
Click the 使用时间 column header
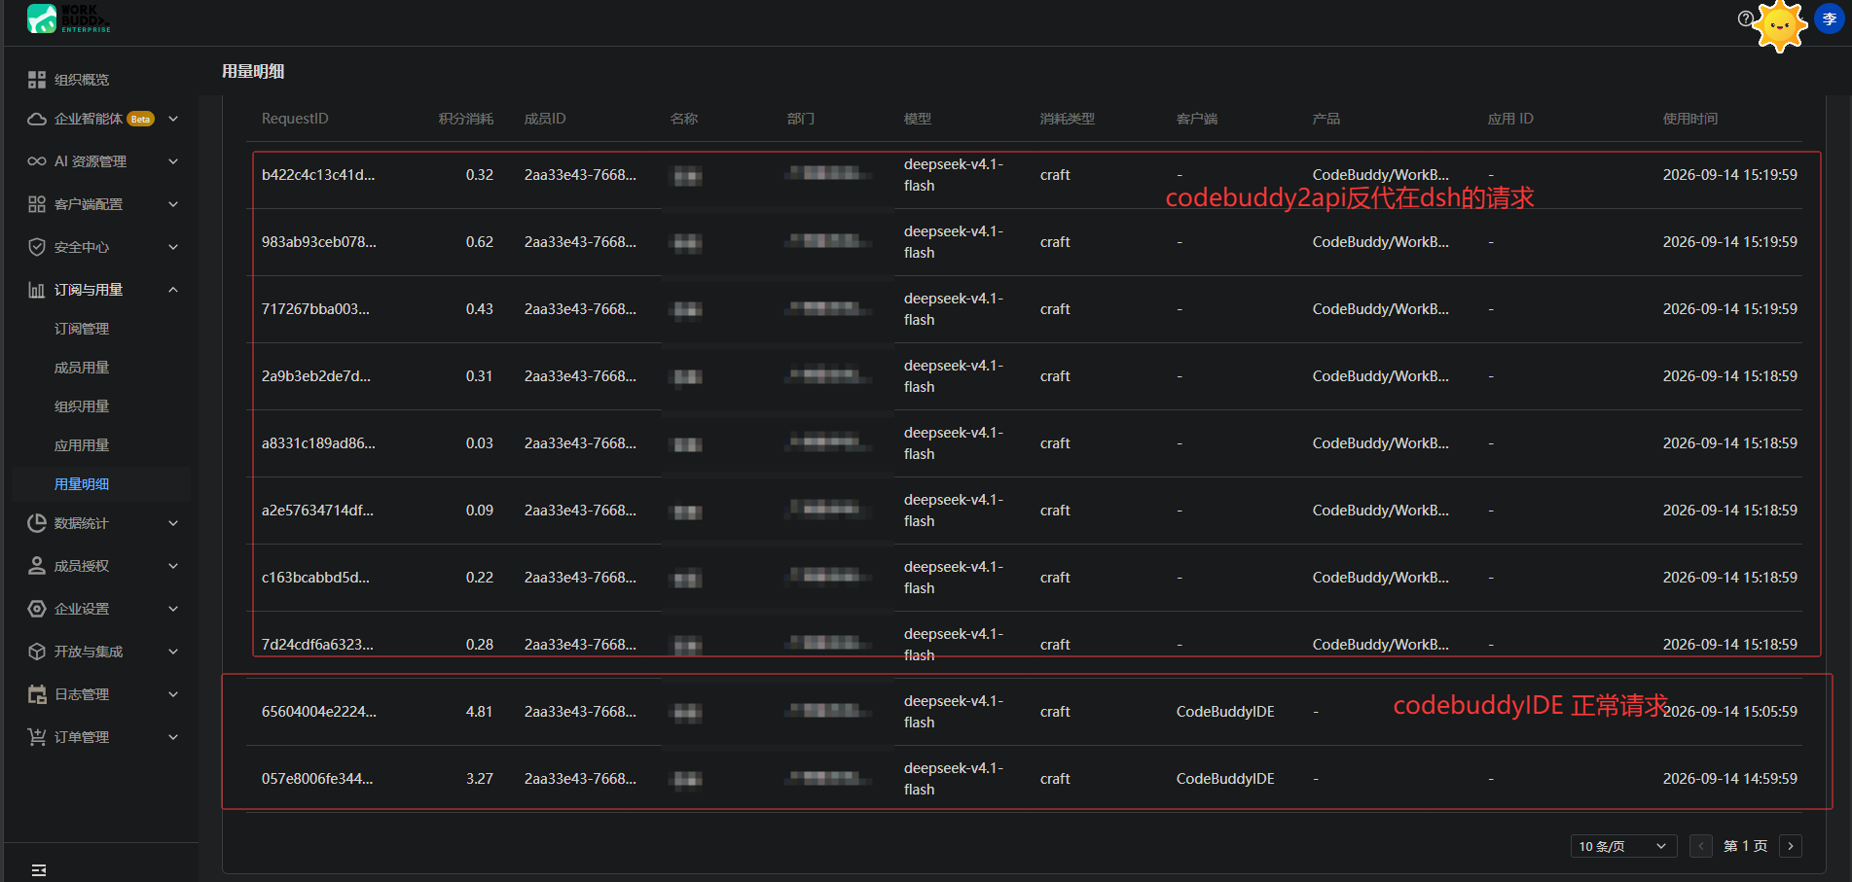1690,119
